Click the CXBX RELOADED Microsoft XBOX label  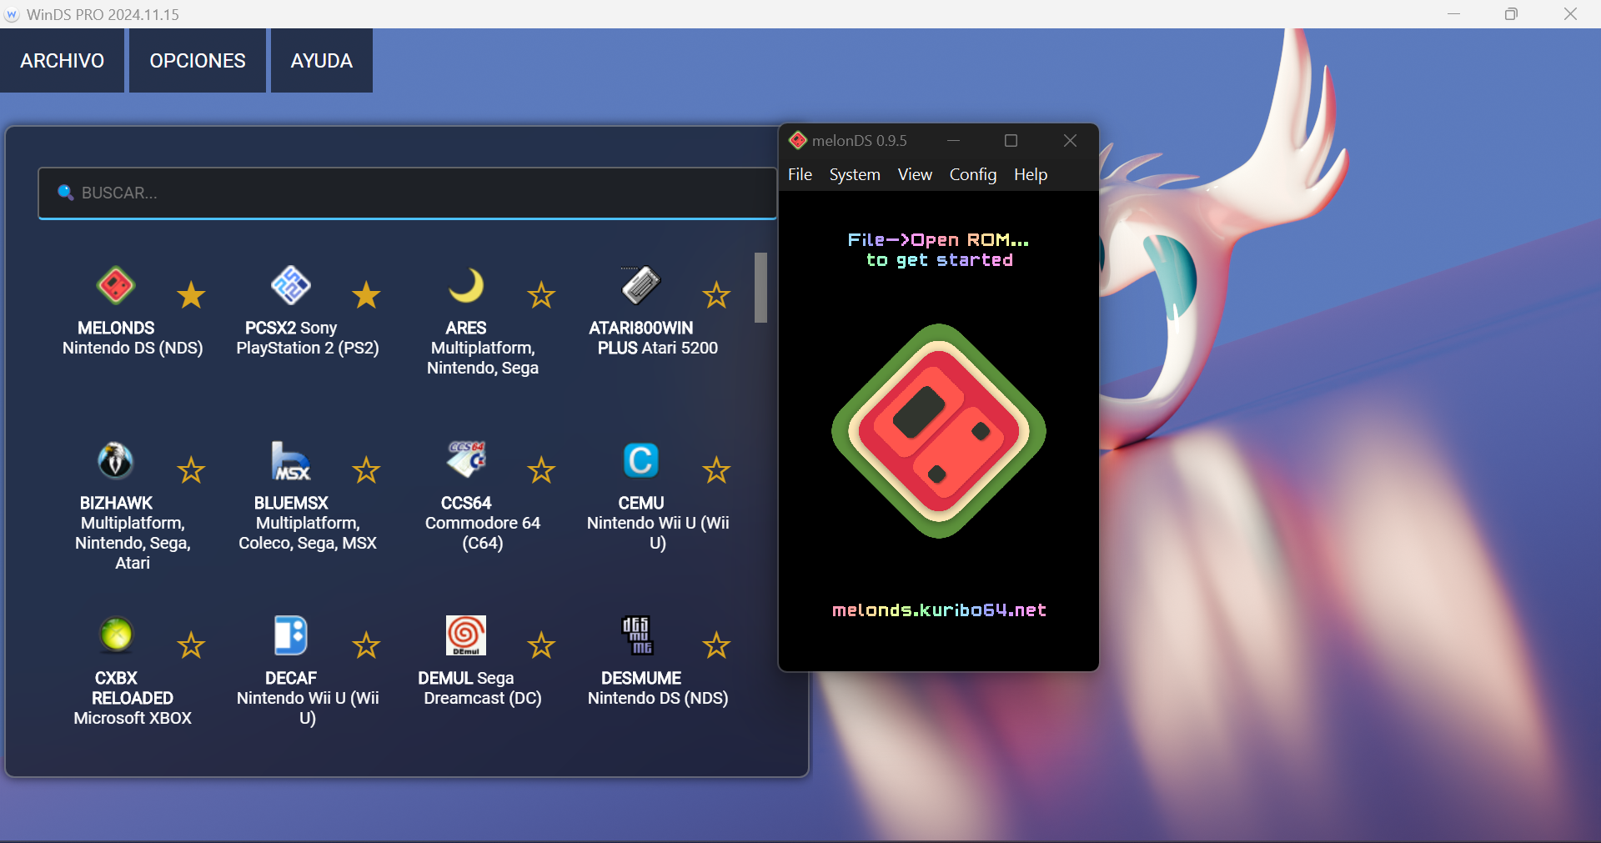(x=133, y=698)
